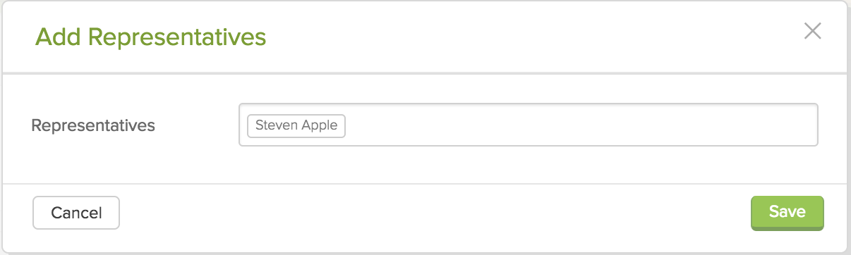Close the Add Representatives dialog with X
Viewport: 851px width, 255px height.
[x=813, y=31]
